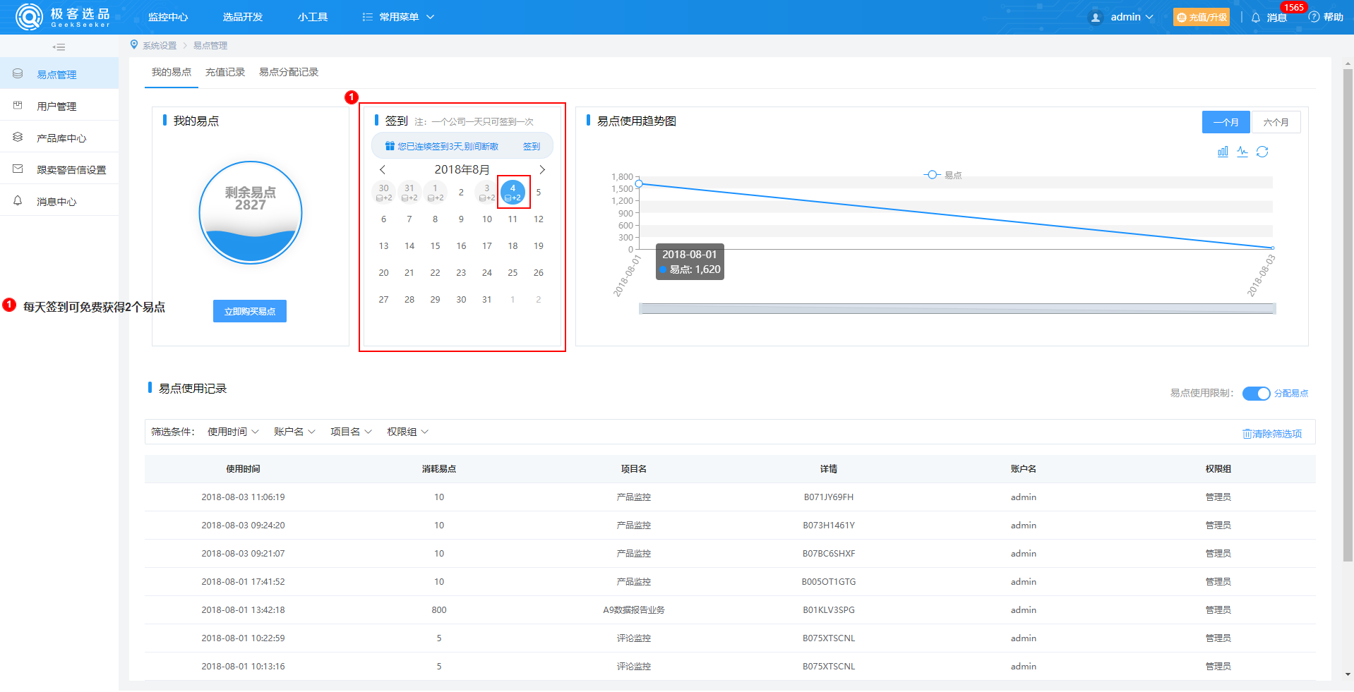Expand the 项目名 filter dropdown
Image resolution: width=1354 pixels, height=692 pixels.
tap(351, 432)
